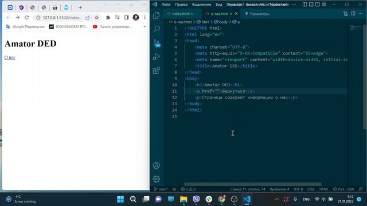Click the editor horizontal scrollbar
The width and height of the screenshot is (367, 206).
(253, 184)
